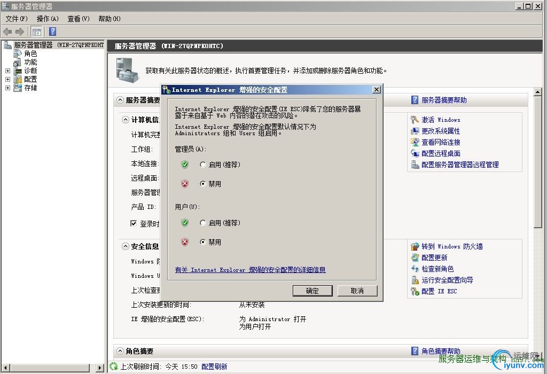Viewport: 547px width, 374px height.
Task: Toggle the 登录时 checkbox
Action: click(x=133, y=223)
